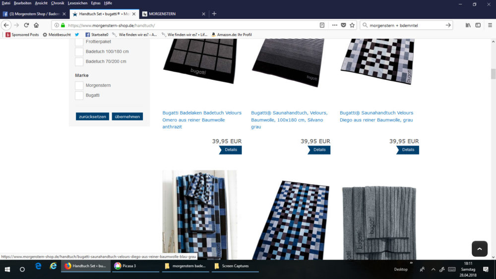496x279 pixels.
Task: Save page to Pocket icon
Action: coord(344,25)
